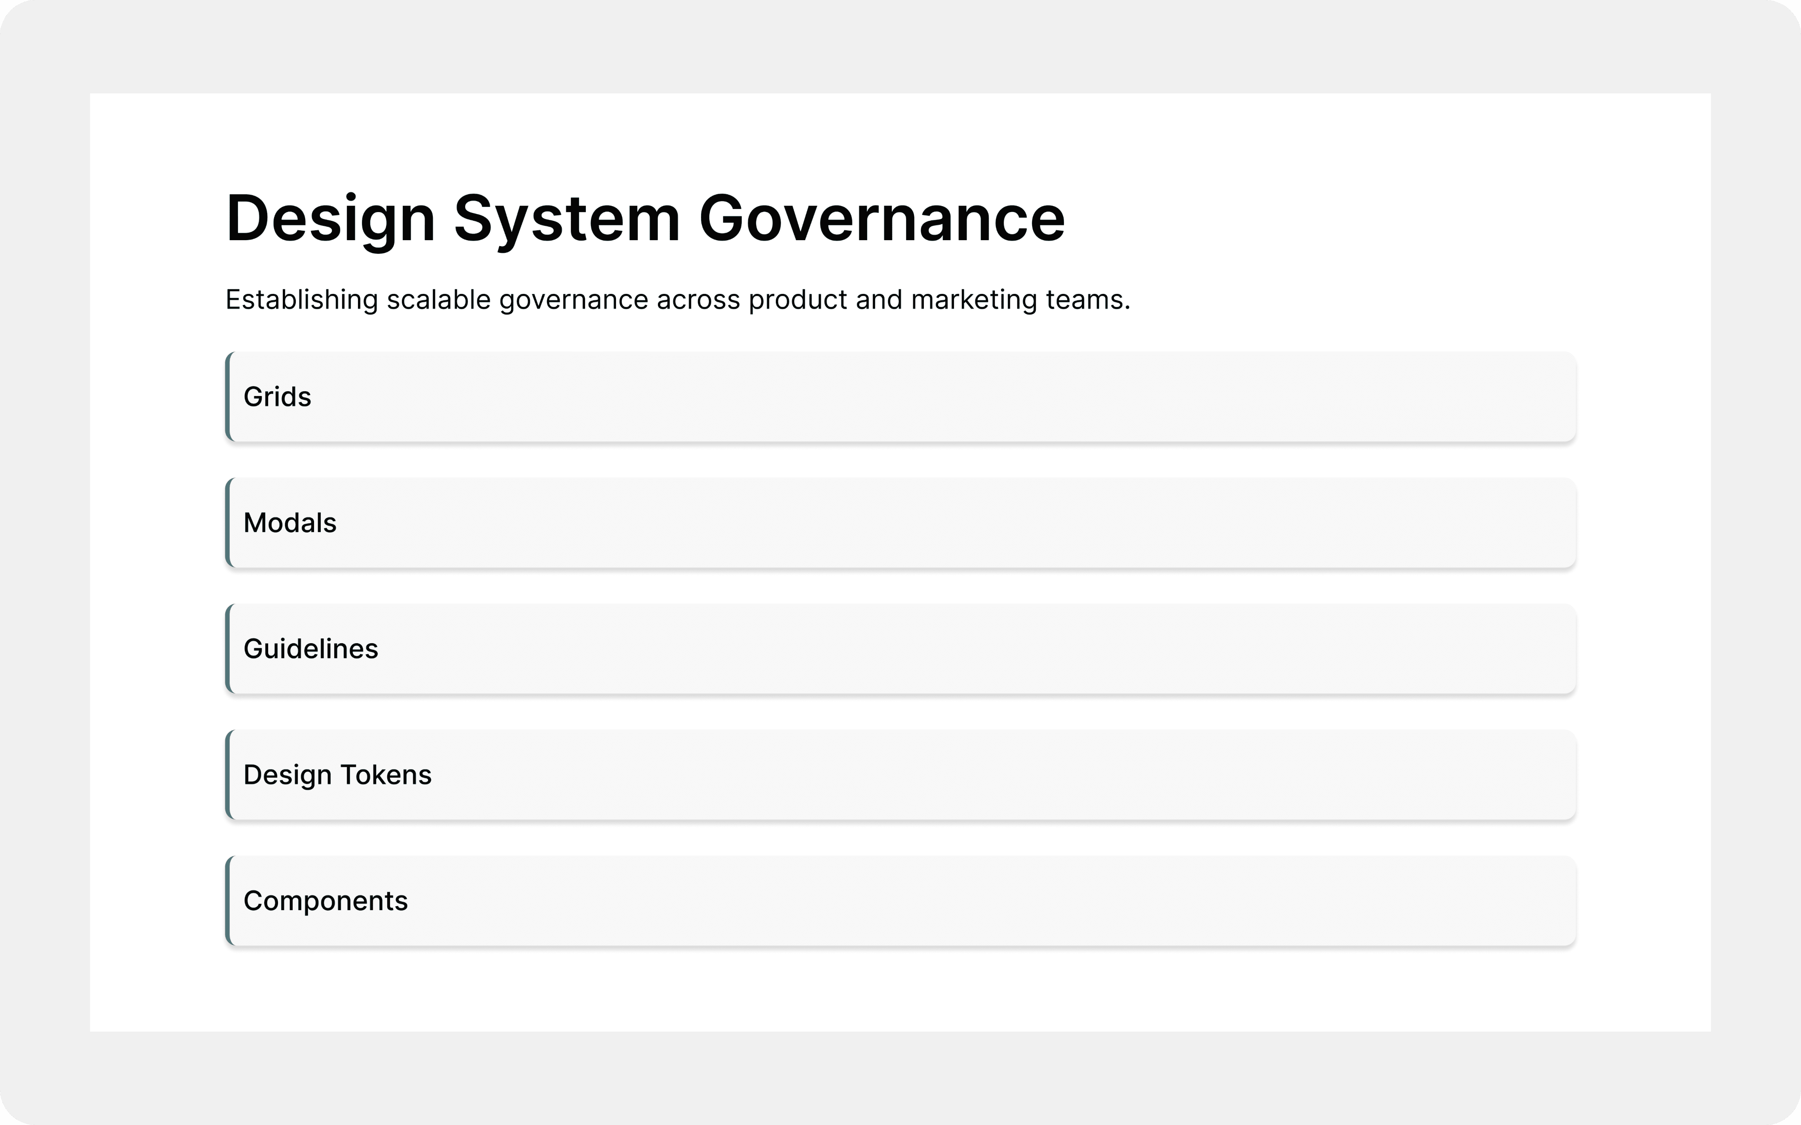Open the Components section card
The height and width of the screenshot is (1125, 1801).
[901, 901]
